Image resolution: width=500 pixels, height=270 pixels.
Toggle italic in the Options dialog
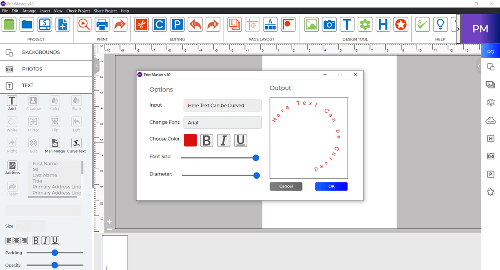(223, 140)
